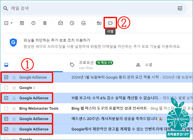Star the 2024년 1월 16일 AdSense email
The height and width of the screenshot is (140, 193).
click(x=14, y=77)
